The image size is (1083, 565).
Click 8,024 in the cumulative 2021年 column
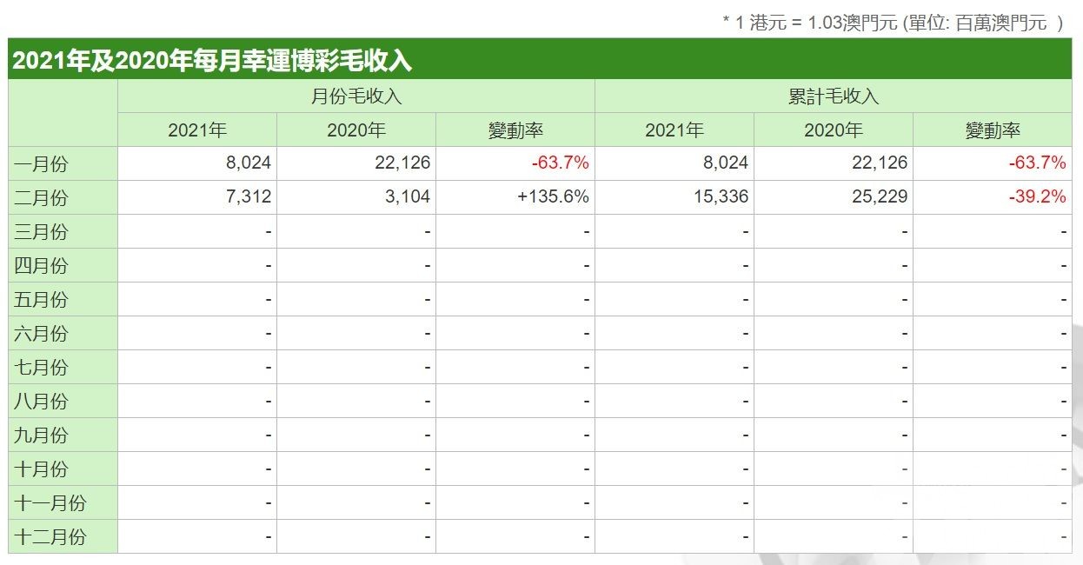click(x=726, y=163)
